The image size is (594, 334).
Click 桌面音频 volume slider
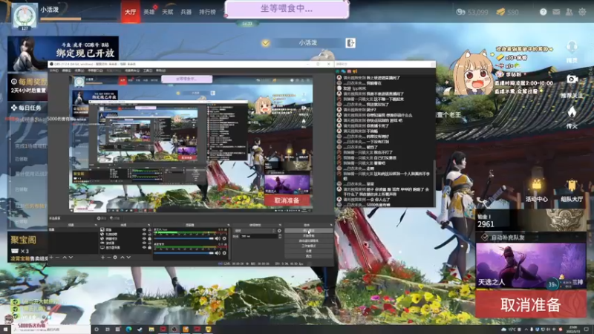183,253
